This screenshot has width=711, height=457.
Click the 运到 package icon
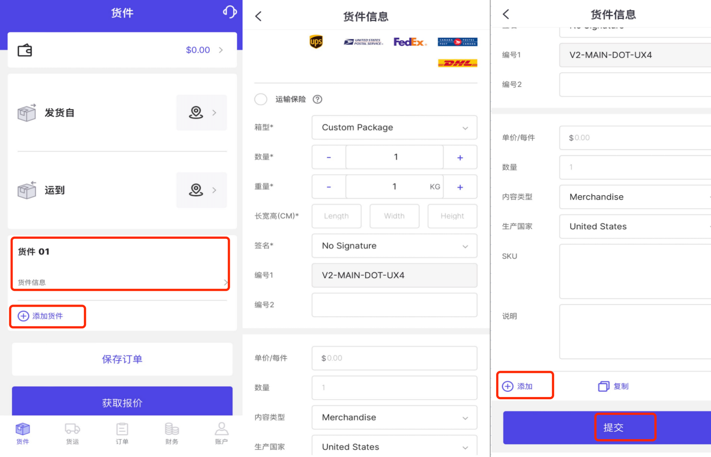27,190
